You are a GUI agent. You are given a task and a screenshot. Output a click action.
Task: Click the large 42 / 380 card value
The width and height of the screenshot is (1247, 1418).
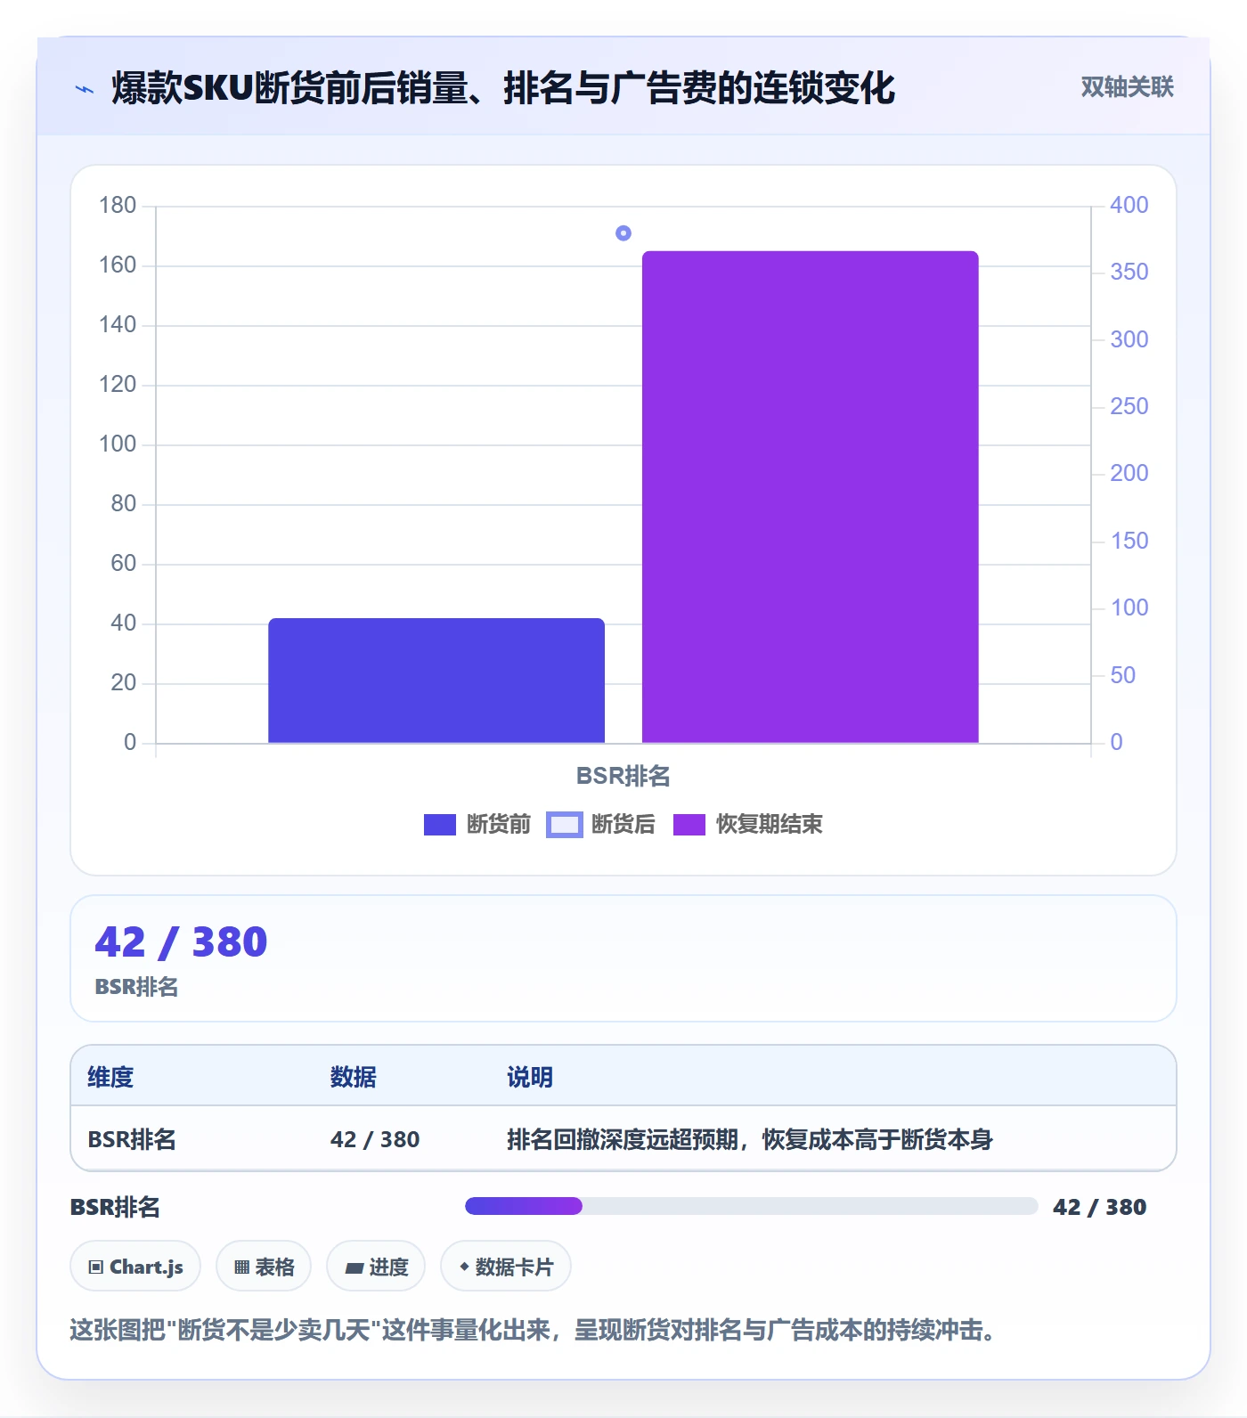pyautogui.click(x=181, y=942)
